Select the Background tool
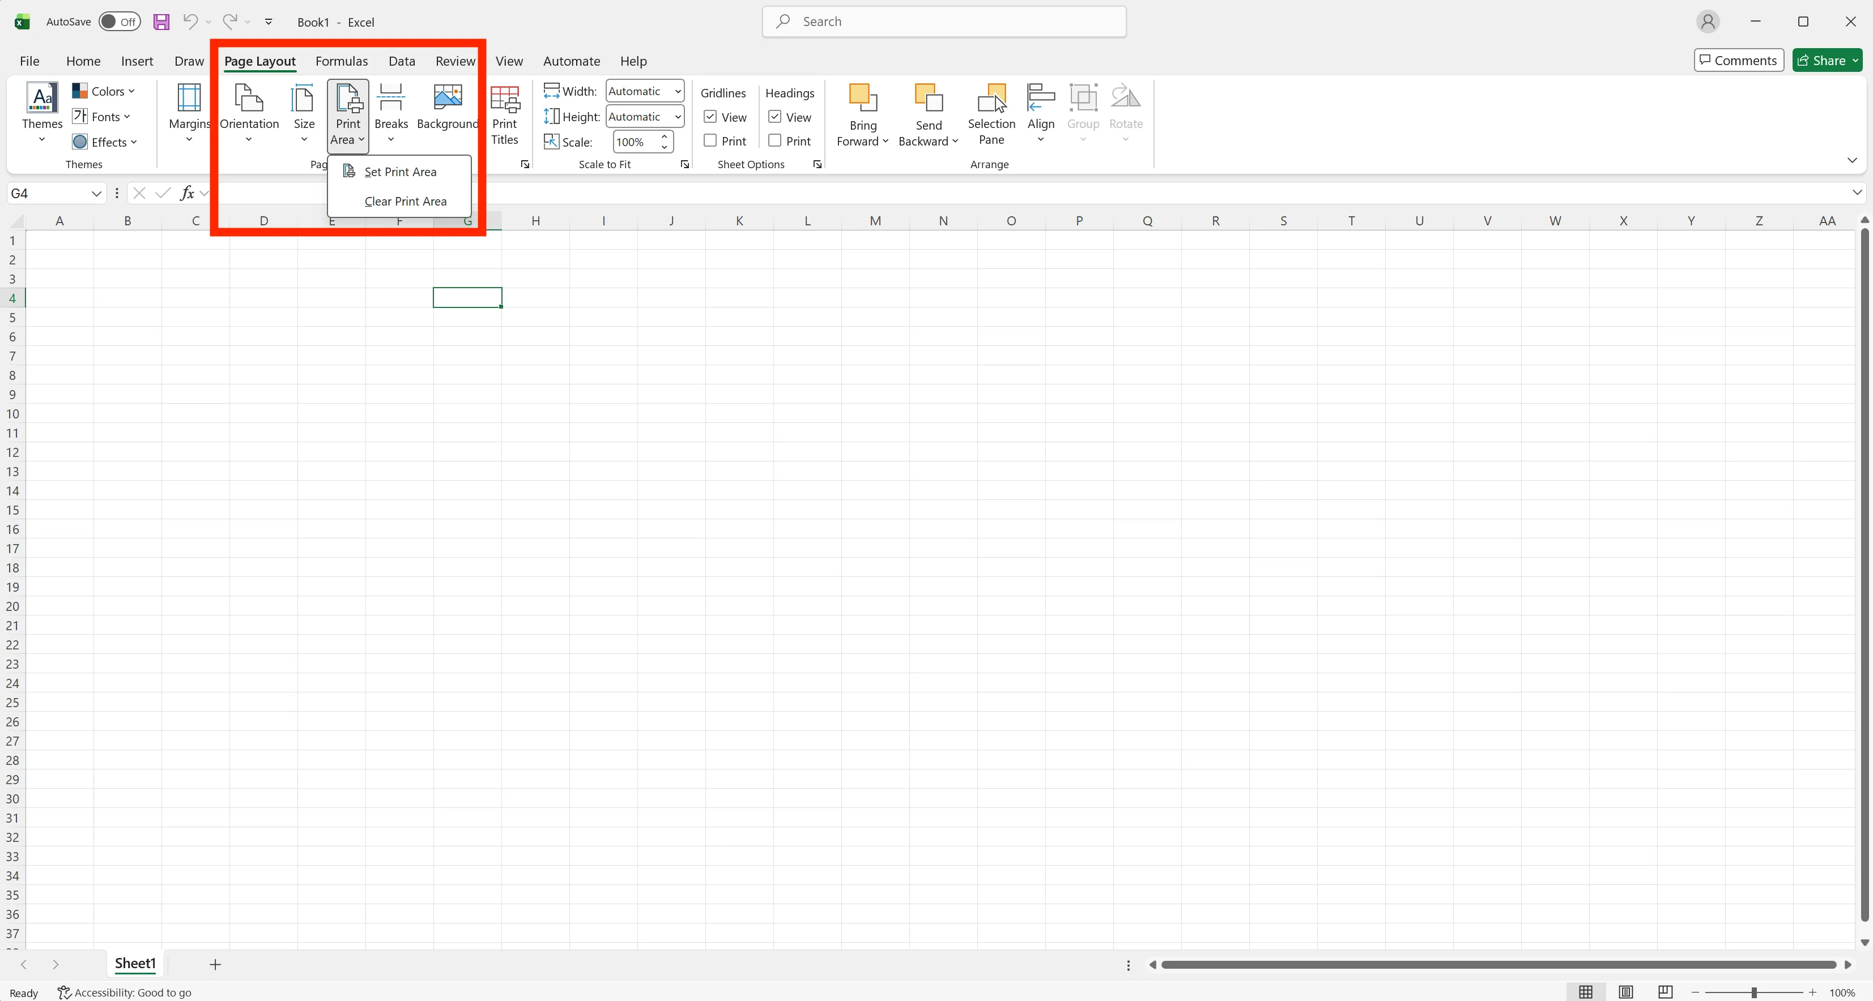 [x=447, y=109]
